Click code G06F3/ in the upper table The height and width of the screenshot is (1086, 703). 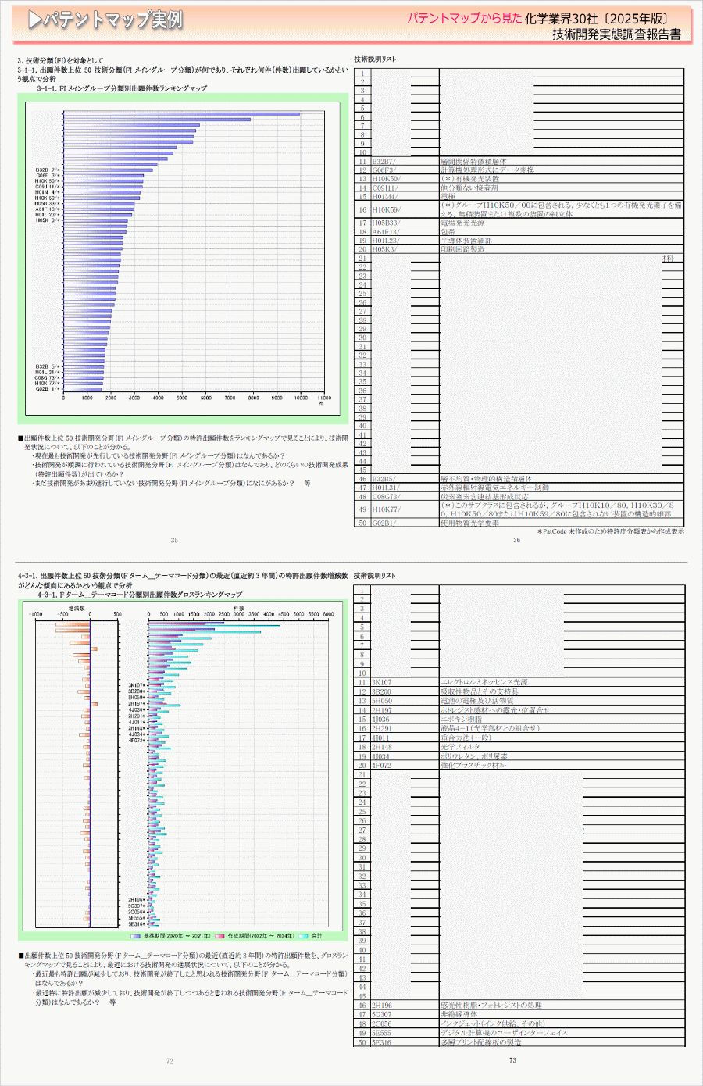click(384, 170)
